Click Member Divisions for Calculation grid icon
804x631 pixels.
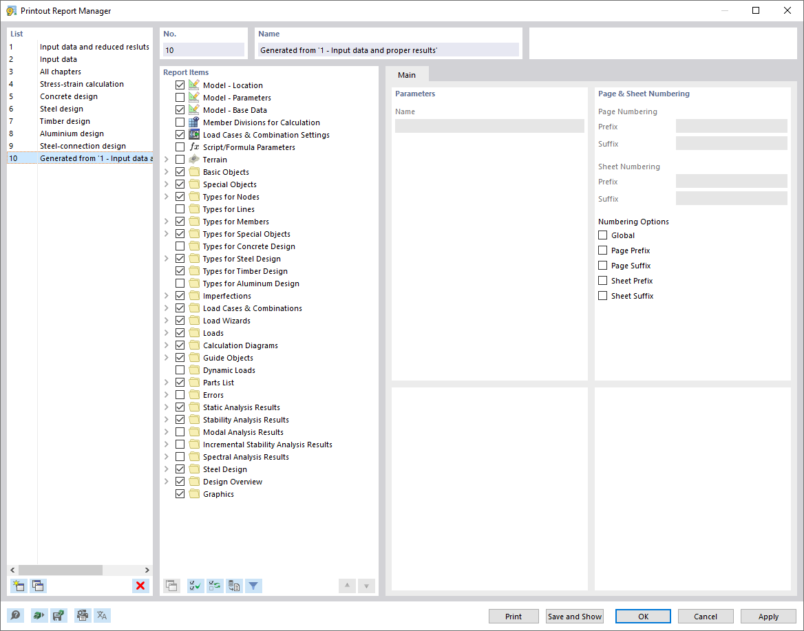[x=194, y=122]
